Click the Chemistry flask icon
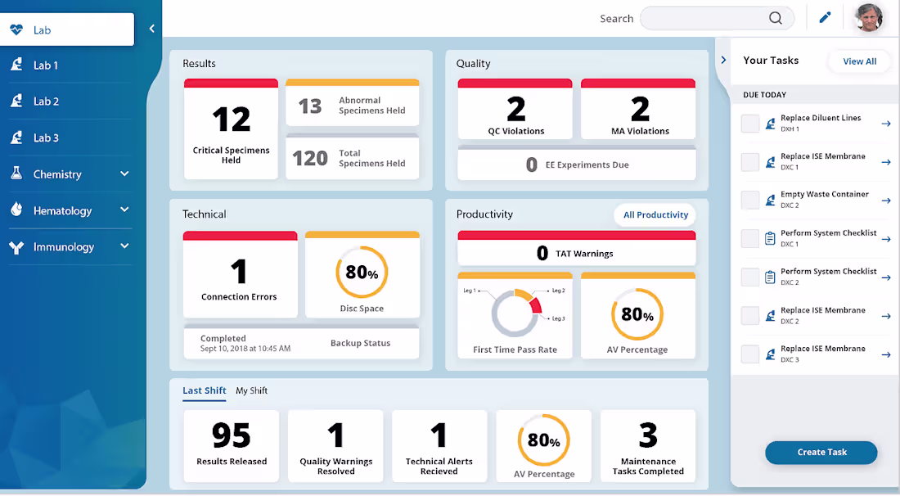900x496 pixels. (18, 174)
